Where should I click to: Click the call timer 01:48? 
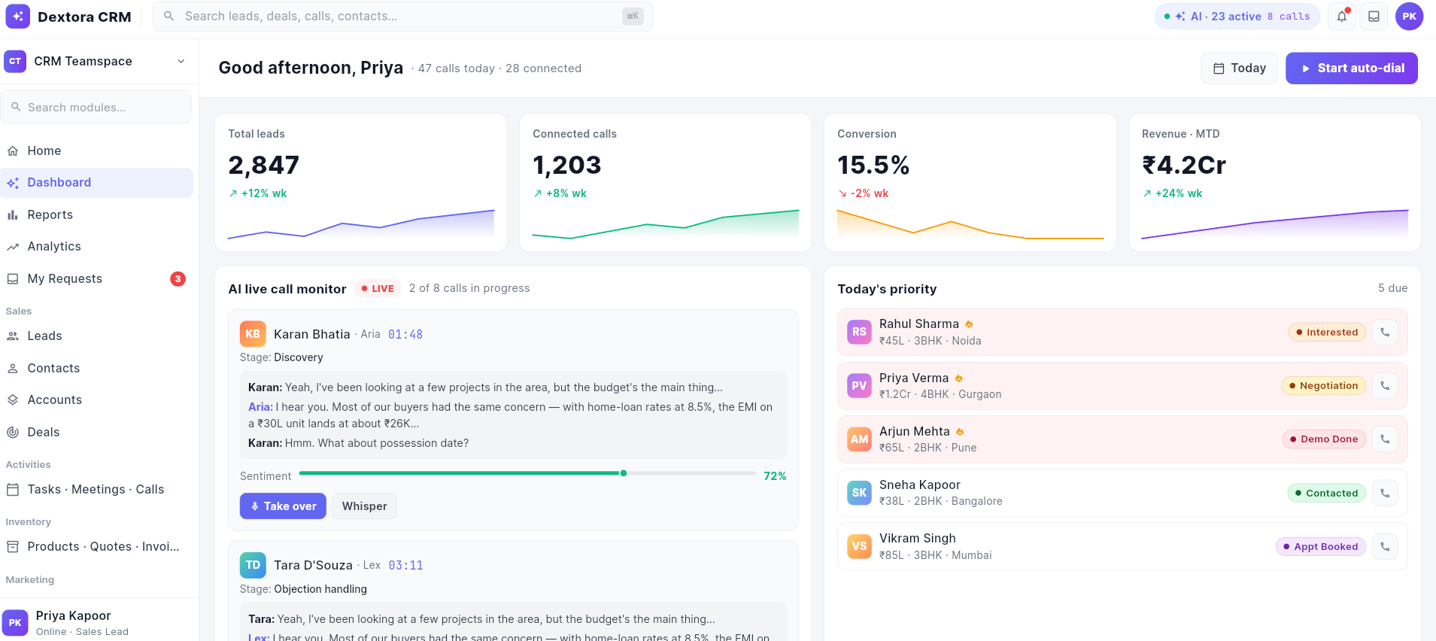405,335
